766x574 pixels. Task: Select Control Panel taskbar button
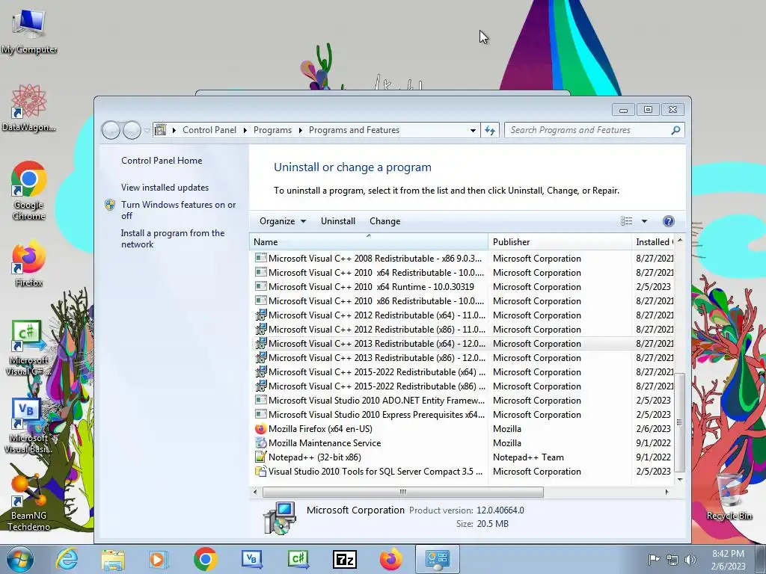point(437,559)
